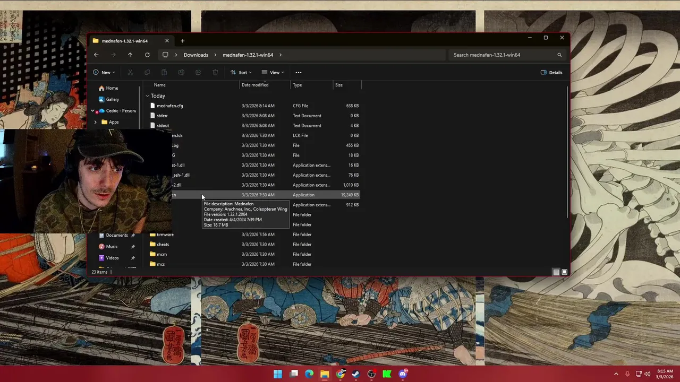Click the Rename toolbar icon
The height and width of the screenshot is (382, 680).
[181, 72]
